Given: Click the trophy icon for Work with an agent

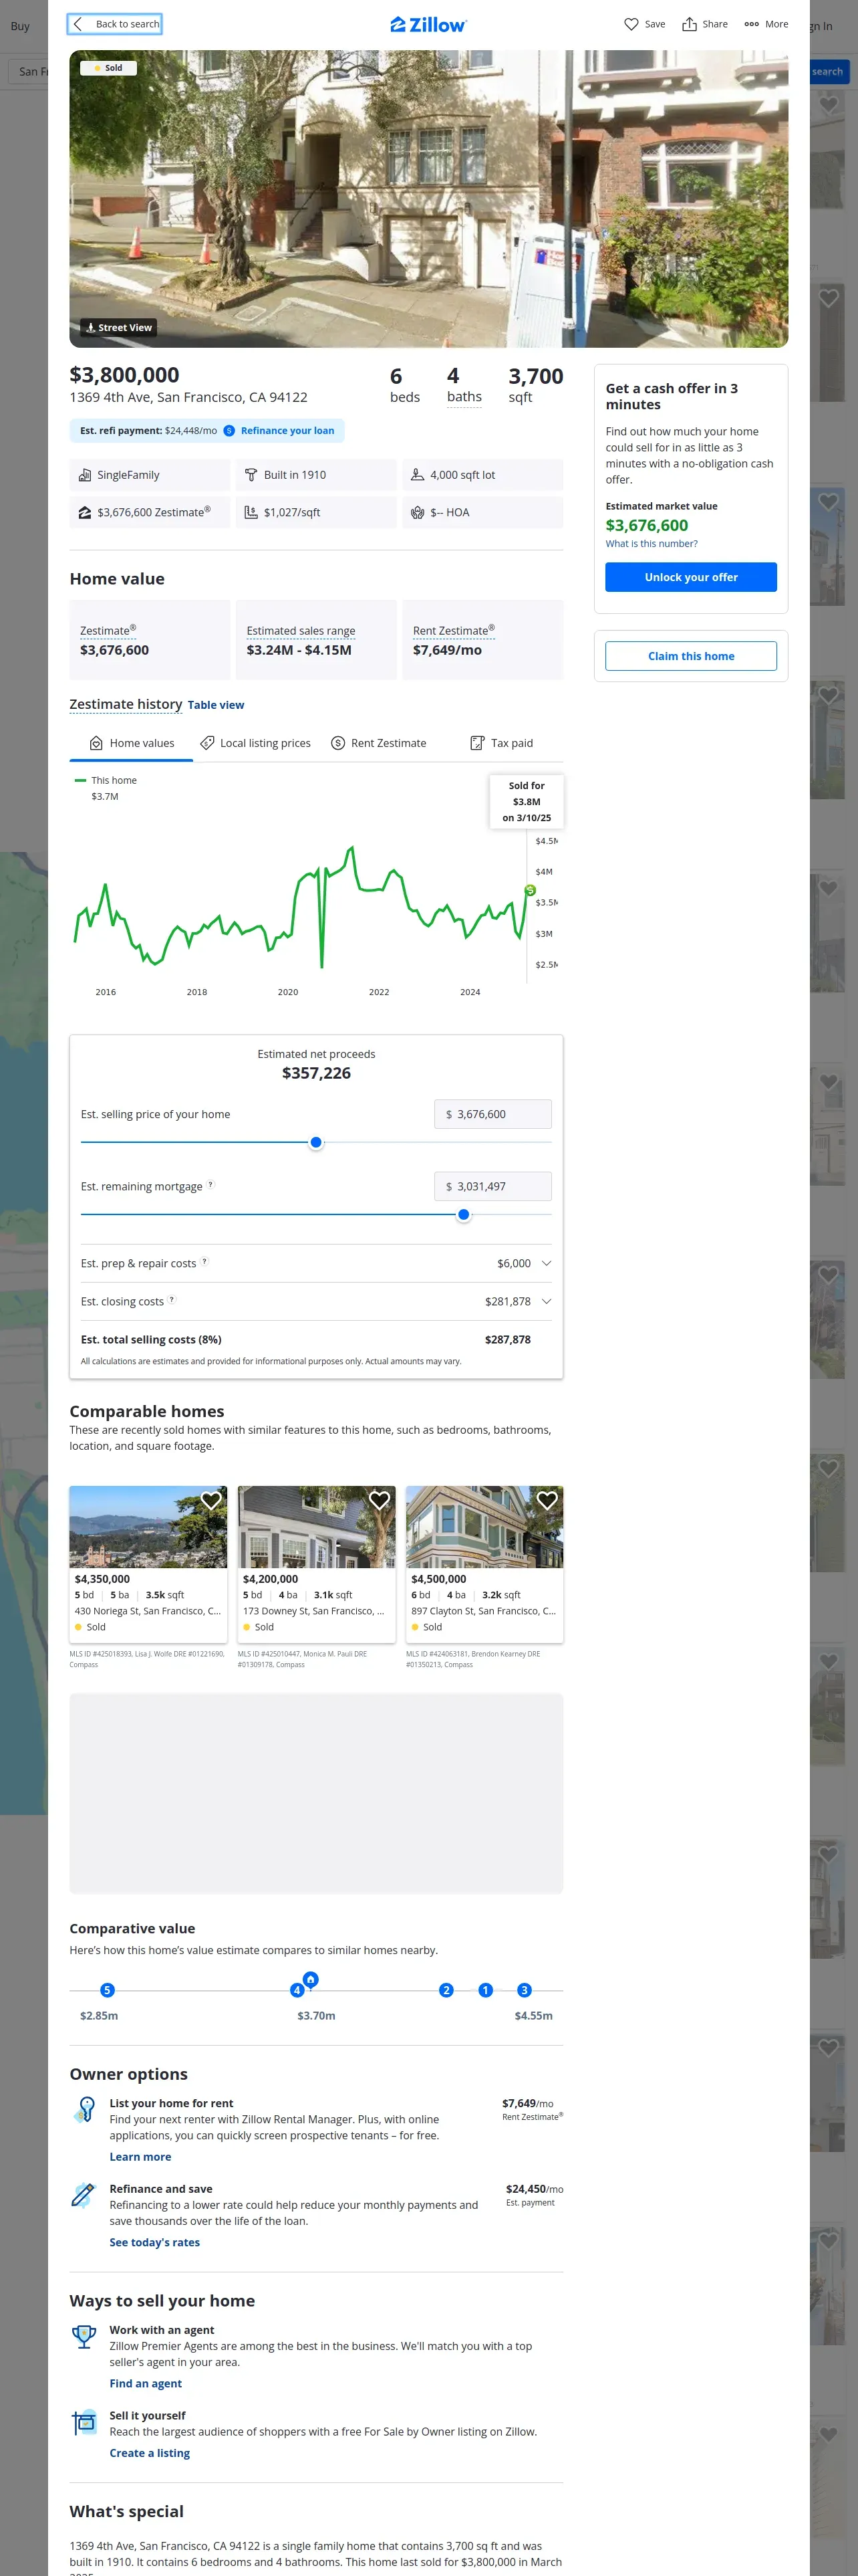Looking at the screenshot, I should [84, 2336].
